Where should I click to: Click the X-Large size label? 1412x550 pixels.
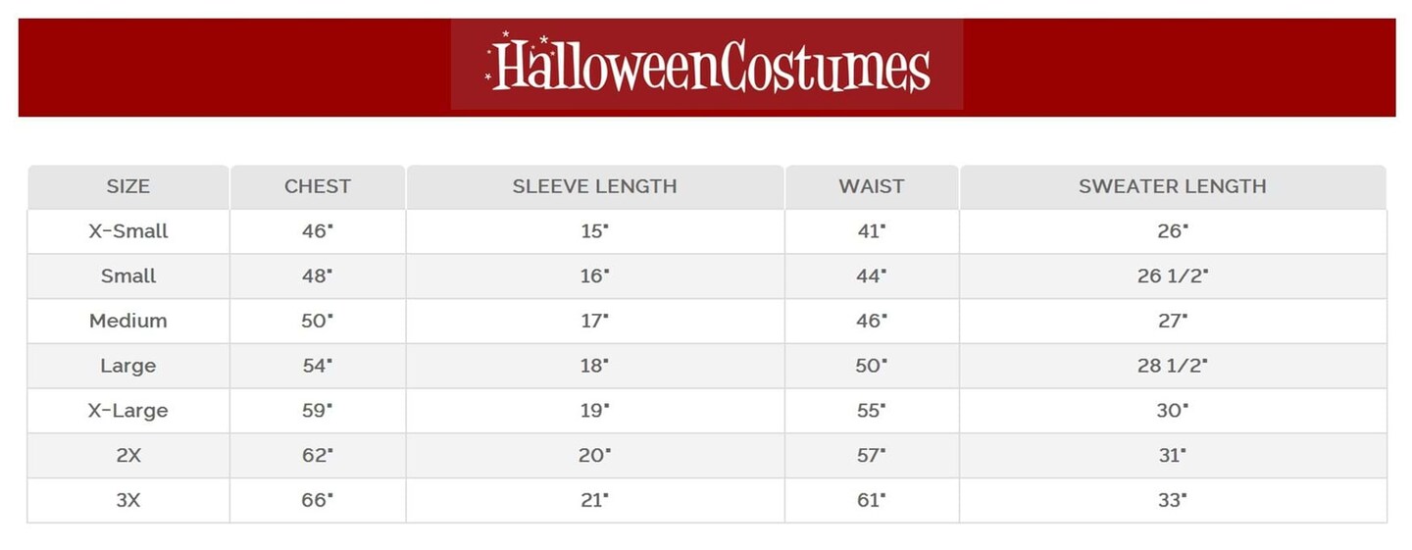128,411
